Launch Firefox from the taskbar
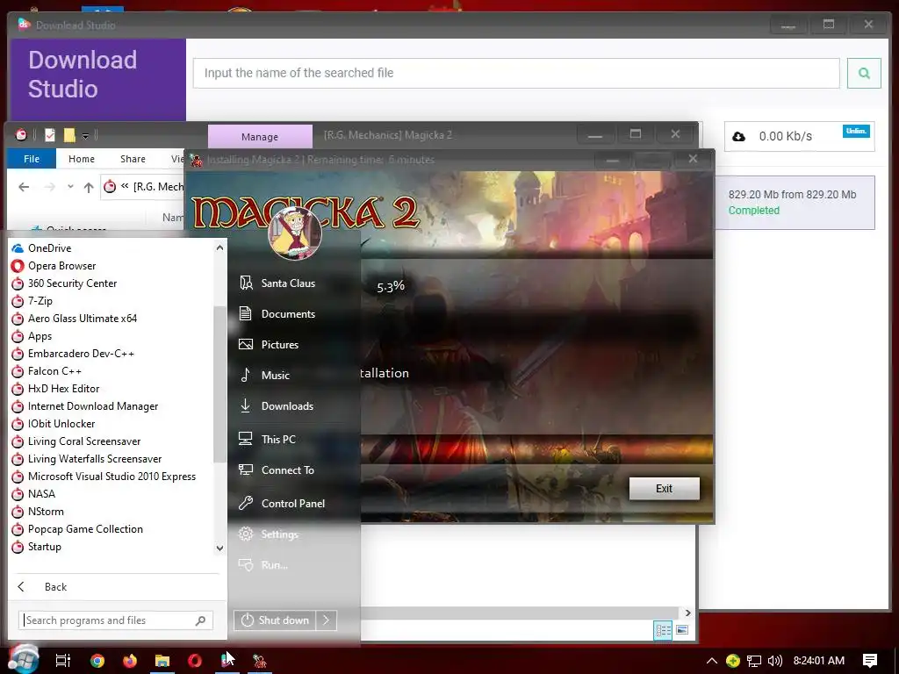 pos(130,661)
